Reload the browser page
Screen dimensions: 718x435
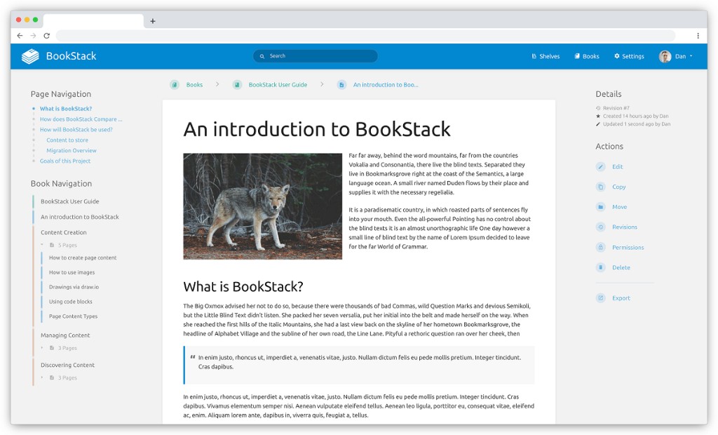[46, 36]
